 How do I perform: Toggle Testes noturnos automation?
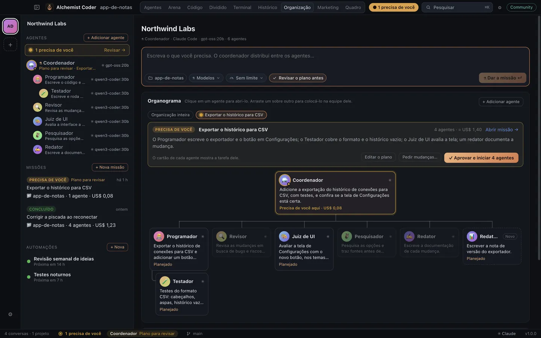(29, 277)
